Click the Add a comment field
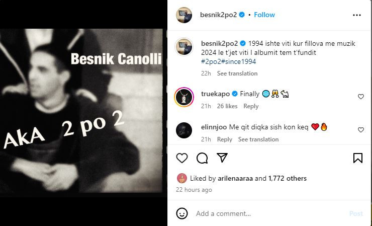Screen dimensions: 372x226 (x=270, y=213)
